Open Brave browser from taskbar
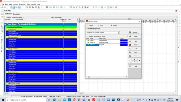Image resolution: width=181 pixels, height=102 pixels. (74, 100)
